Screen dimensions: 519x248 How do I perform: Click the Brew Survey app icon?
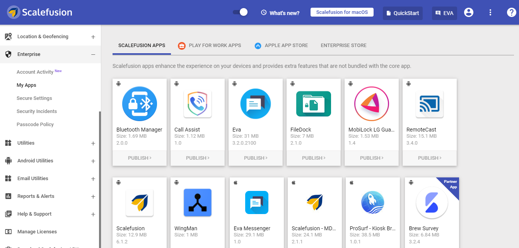coord(432,203)
